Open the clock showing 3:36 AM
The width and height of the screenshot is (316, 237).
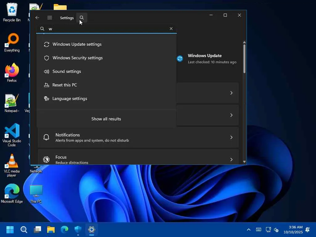point(293,230)
